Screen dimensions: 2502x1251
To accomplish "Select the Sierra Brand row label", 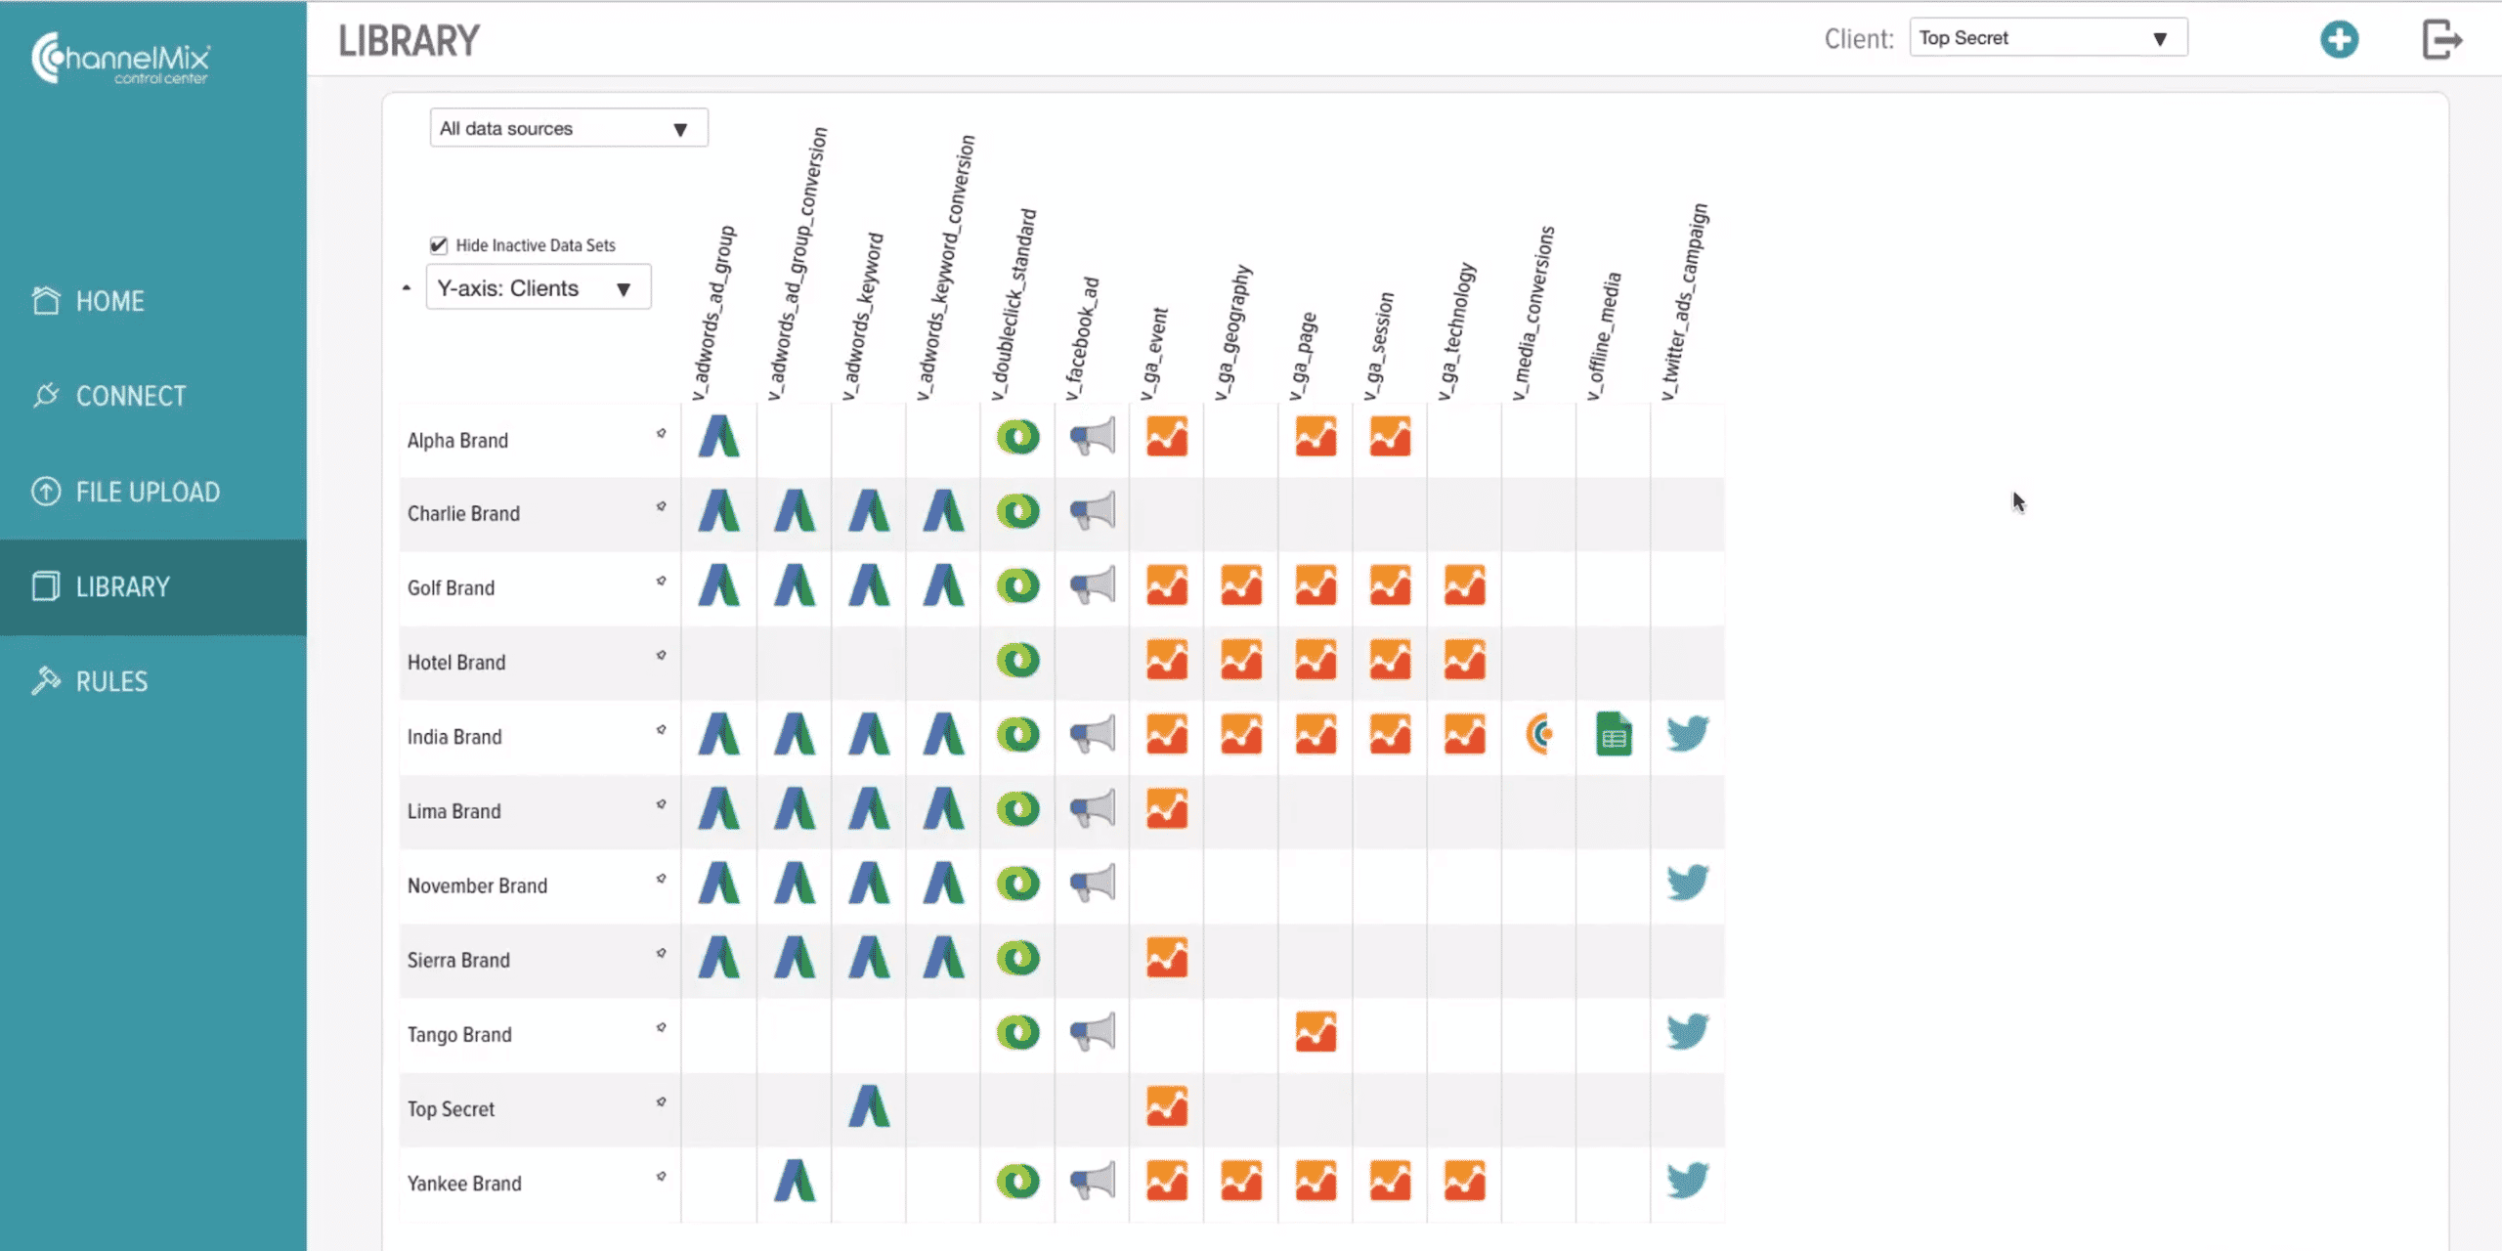I will [x=458, y=960].
